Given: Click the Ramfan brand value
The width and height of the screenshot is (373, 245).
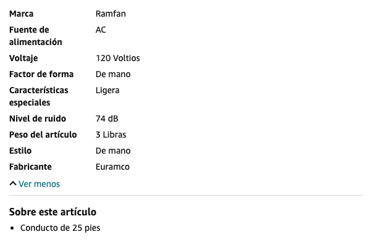Looking at the screenshot, I should pyautogui.click(x=111, y=14).
